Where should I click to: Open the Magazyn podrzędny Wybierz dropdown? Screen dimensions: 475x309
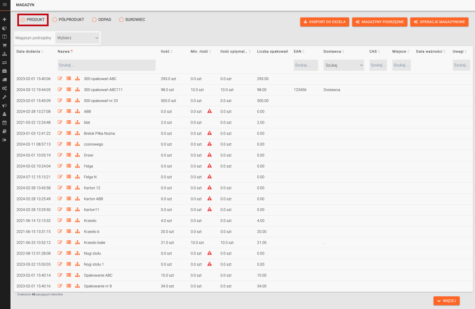77,38
